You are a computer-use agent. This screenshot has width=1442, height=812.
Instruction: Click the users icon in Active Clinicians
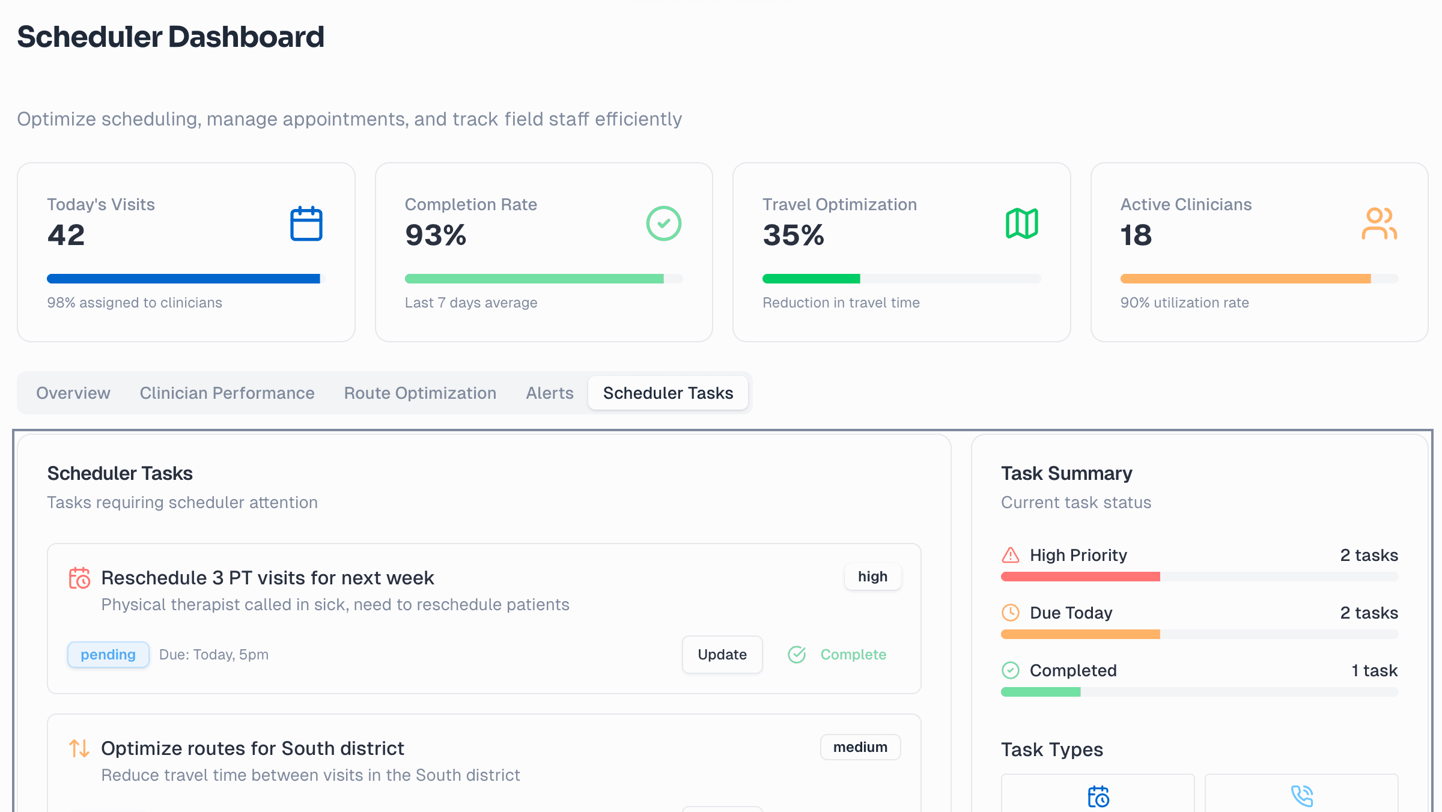pyautogui.click(x=1379, y=223)
